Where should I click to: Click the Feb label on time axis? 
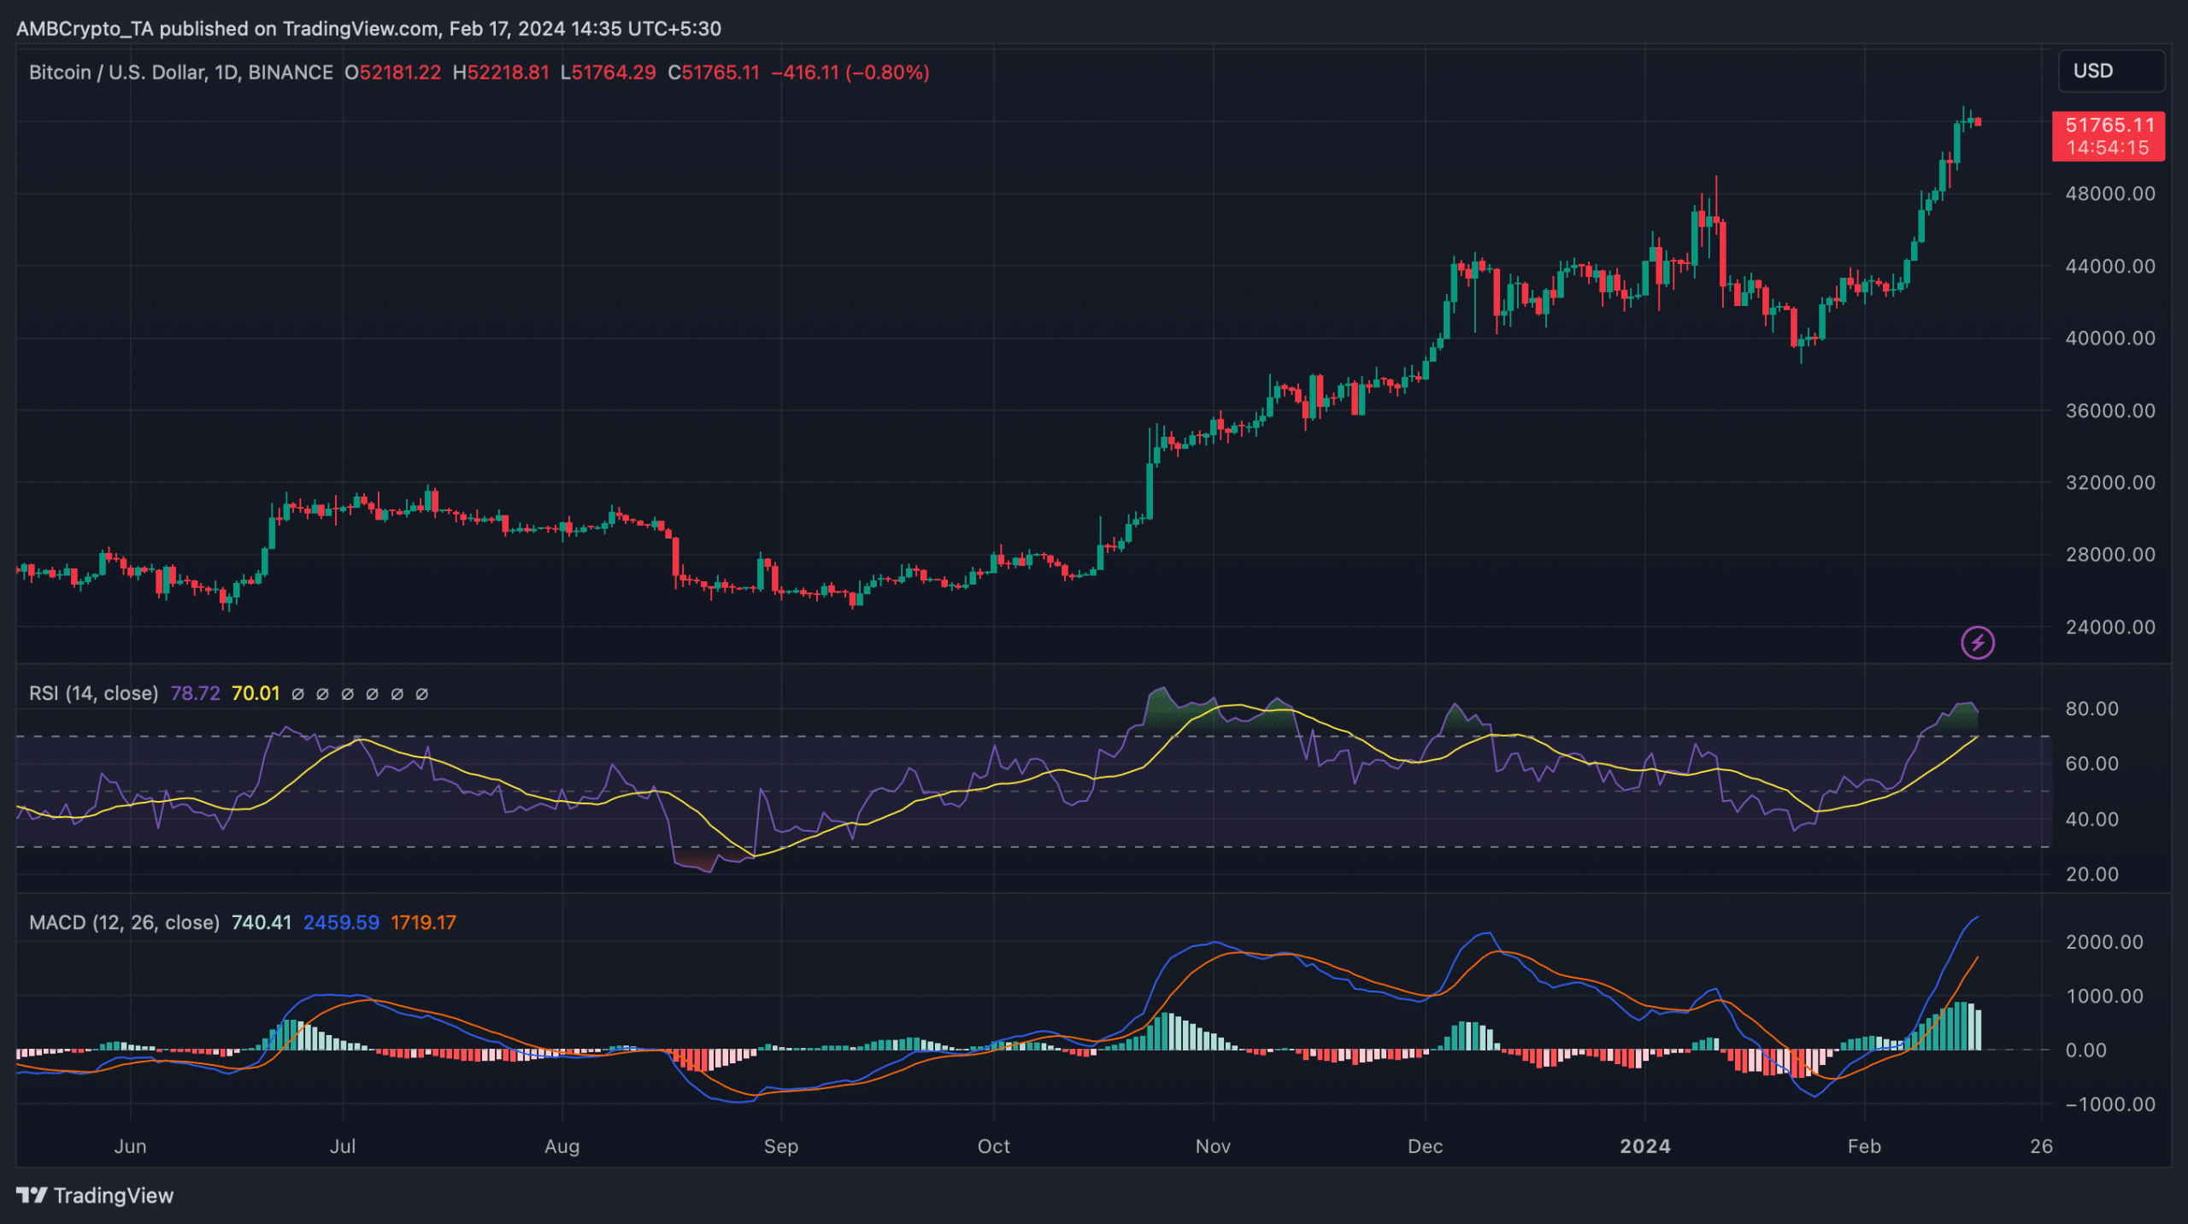coord(1863,1146)
